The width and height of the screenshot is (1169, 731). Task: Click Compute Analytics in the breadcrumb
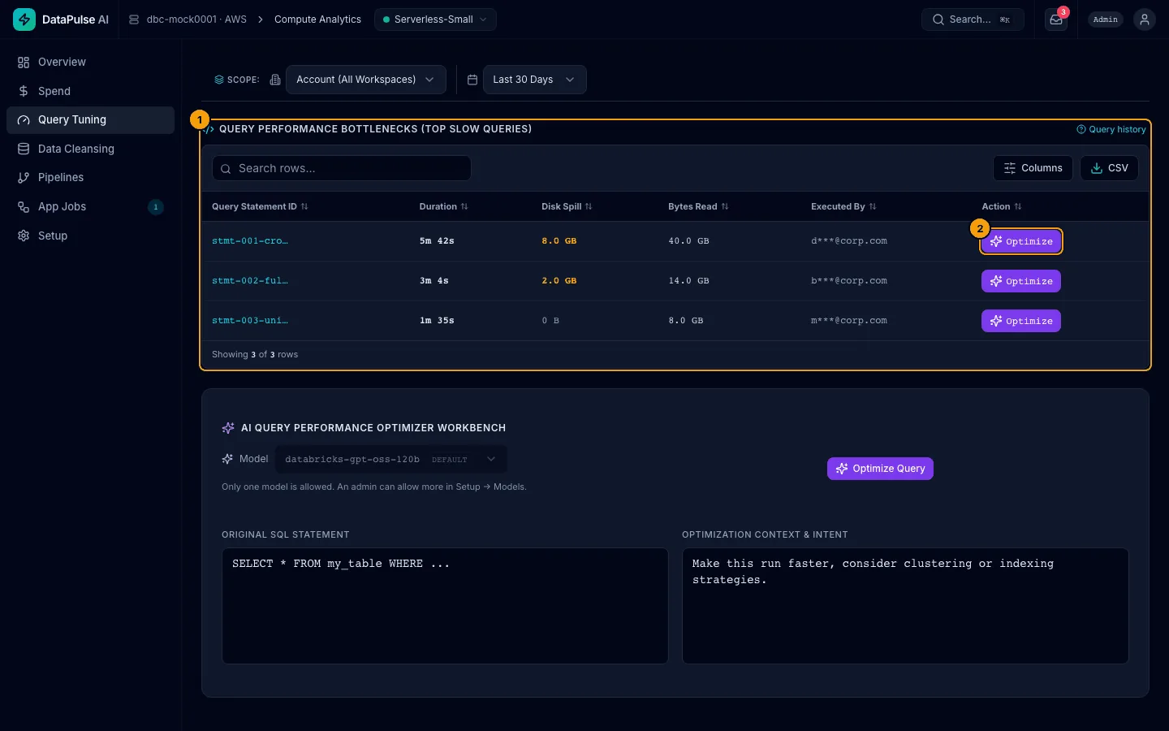[317, 19]
